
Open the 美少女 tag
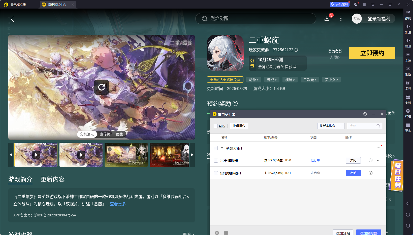332,80
